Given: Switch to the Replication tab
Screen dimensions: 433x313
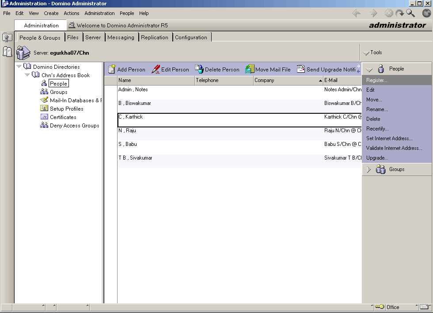Looking at the screenshot, I should tap(155, 37).
